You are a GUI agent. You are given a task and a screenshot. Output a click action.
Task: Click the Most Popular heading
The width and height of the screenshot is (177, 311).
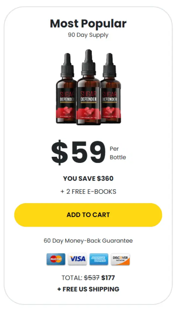point(88,24)
